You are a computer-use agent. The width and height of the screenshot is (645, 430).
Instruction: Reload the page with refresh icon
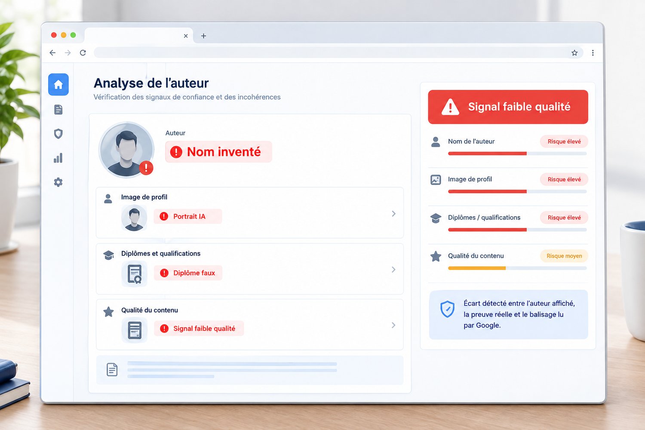[83, 53]
